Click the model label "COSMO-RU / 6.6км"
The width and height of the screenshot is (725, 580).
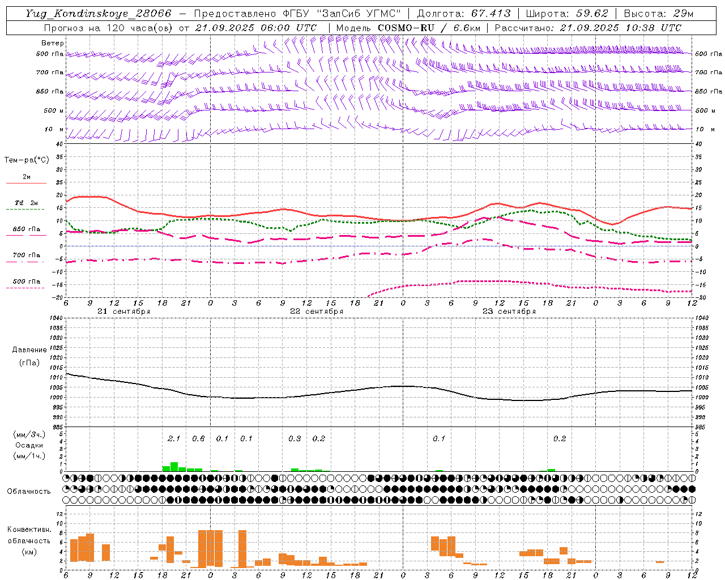coord(429,28)
